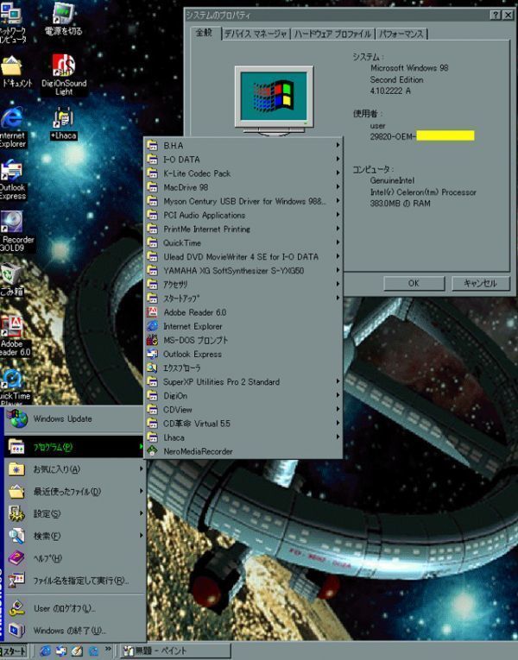
Task: Launch Internet Explorer from quick launch bar
Action: coord(45,651)
